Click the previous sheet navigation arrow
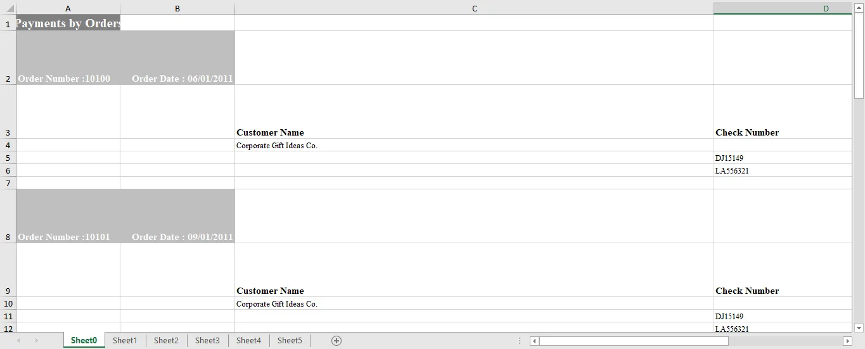Screen dimensions: 865x349 18,341
